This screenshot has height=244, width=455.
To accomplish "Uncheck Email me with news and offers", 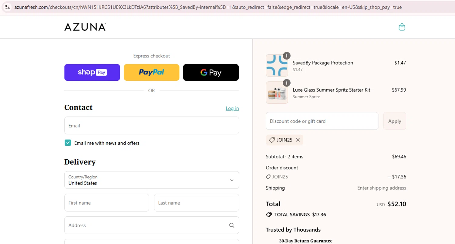I will click(68, 143).
